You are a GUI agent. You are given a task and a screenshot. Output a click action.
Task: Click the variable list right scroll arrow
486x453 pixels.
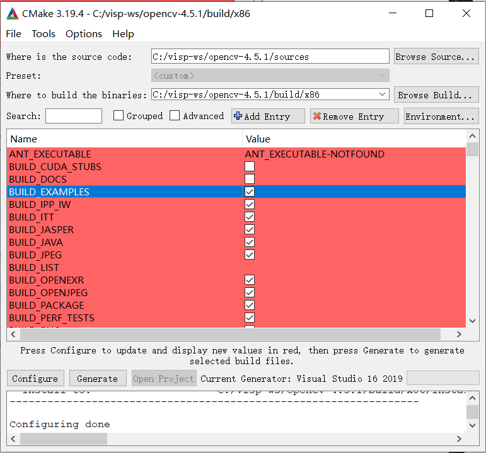459,334
